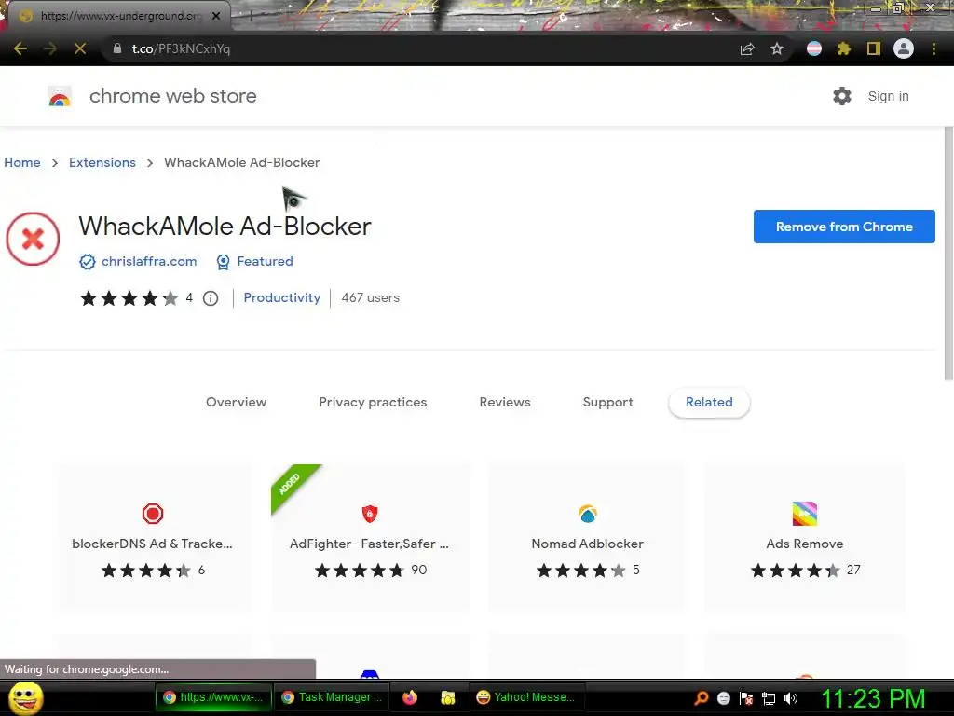954x716 pixels.
Task: Open Web Store settings gear
Action: pos(842,96)
